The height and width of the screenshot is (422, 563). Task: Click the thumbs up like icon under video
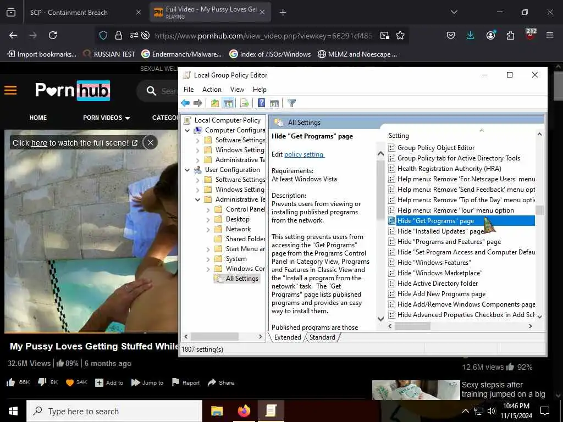pyautogui.click(x=11, y=382)
